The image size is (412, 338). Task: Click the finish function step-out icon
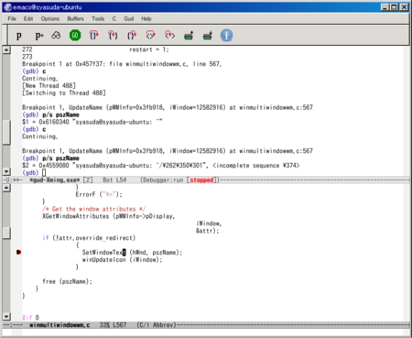pyautogui.click(x=132, y=36)
